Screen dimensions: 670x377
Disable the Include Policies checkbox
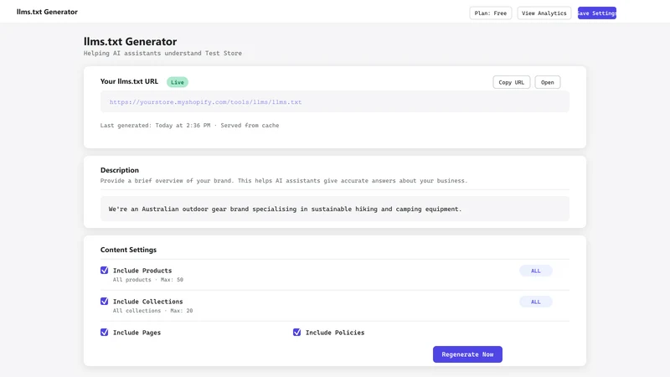point(297,332)
